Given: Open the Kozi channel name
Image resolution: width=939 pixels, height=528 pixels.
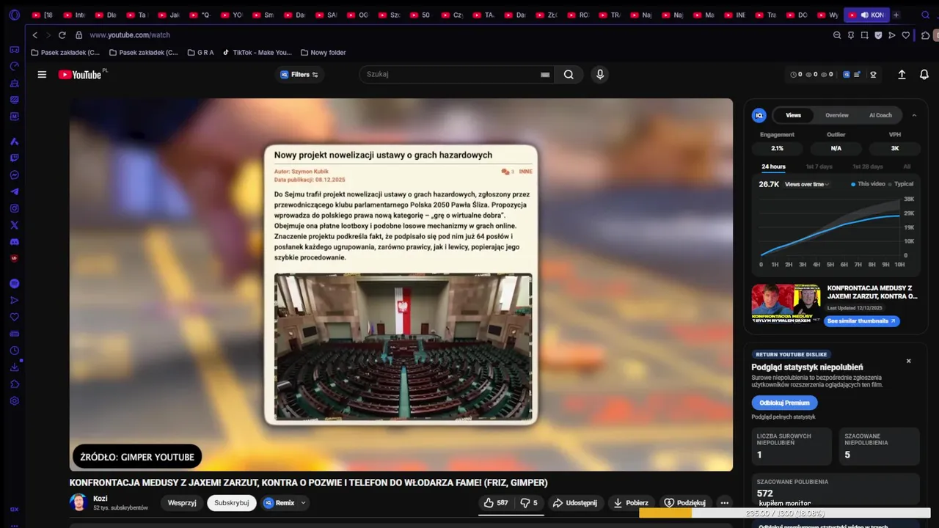Looking at the screenshot, I should pos(100,499).
